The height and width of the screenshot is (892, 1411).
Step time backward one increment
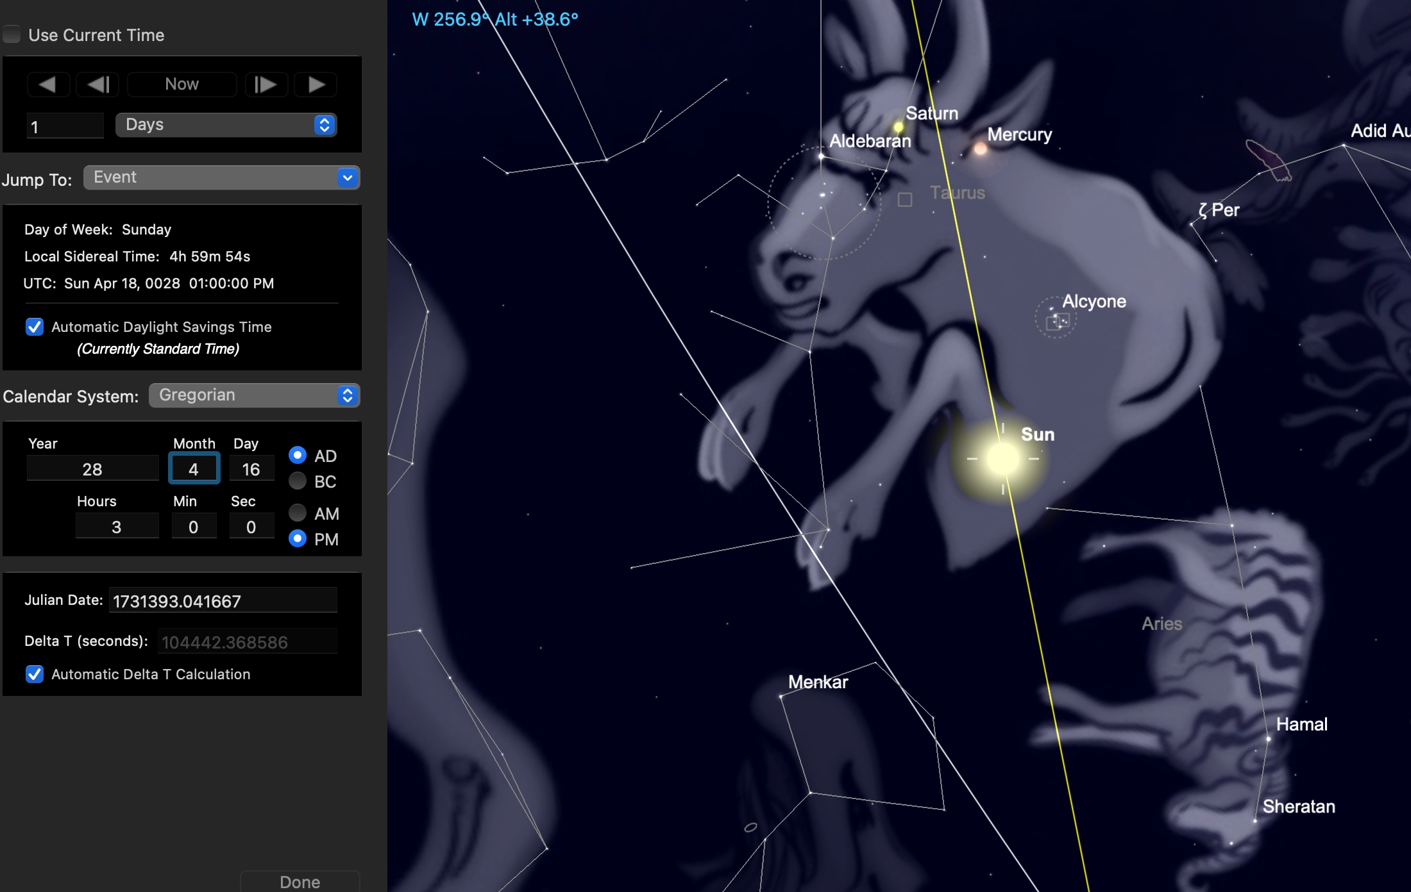[x=97, y=85]
